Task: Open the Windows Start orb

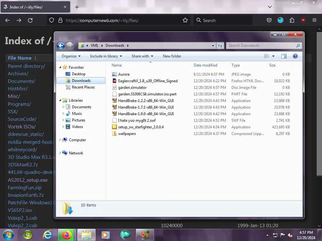Action: coord(8,235)
